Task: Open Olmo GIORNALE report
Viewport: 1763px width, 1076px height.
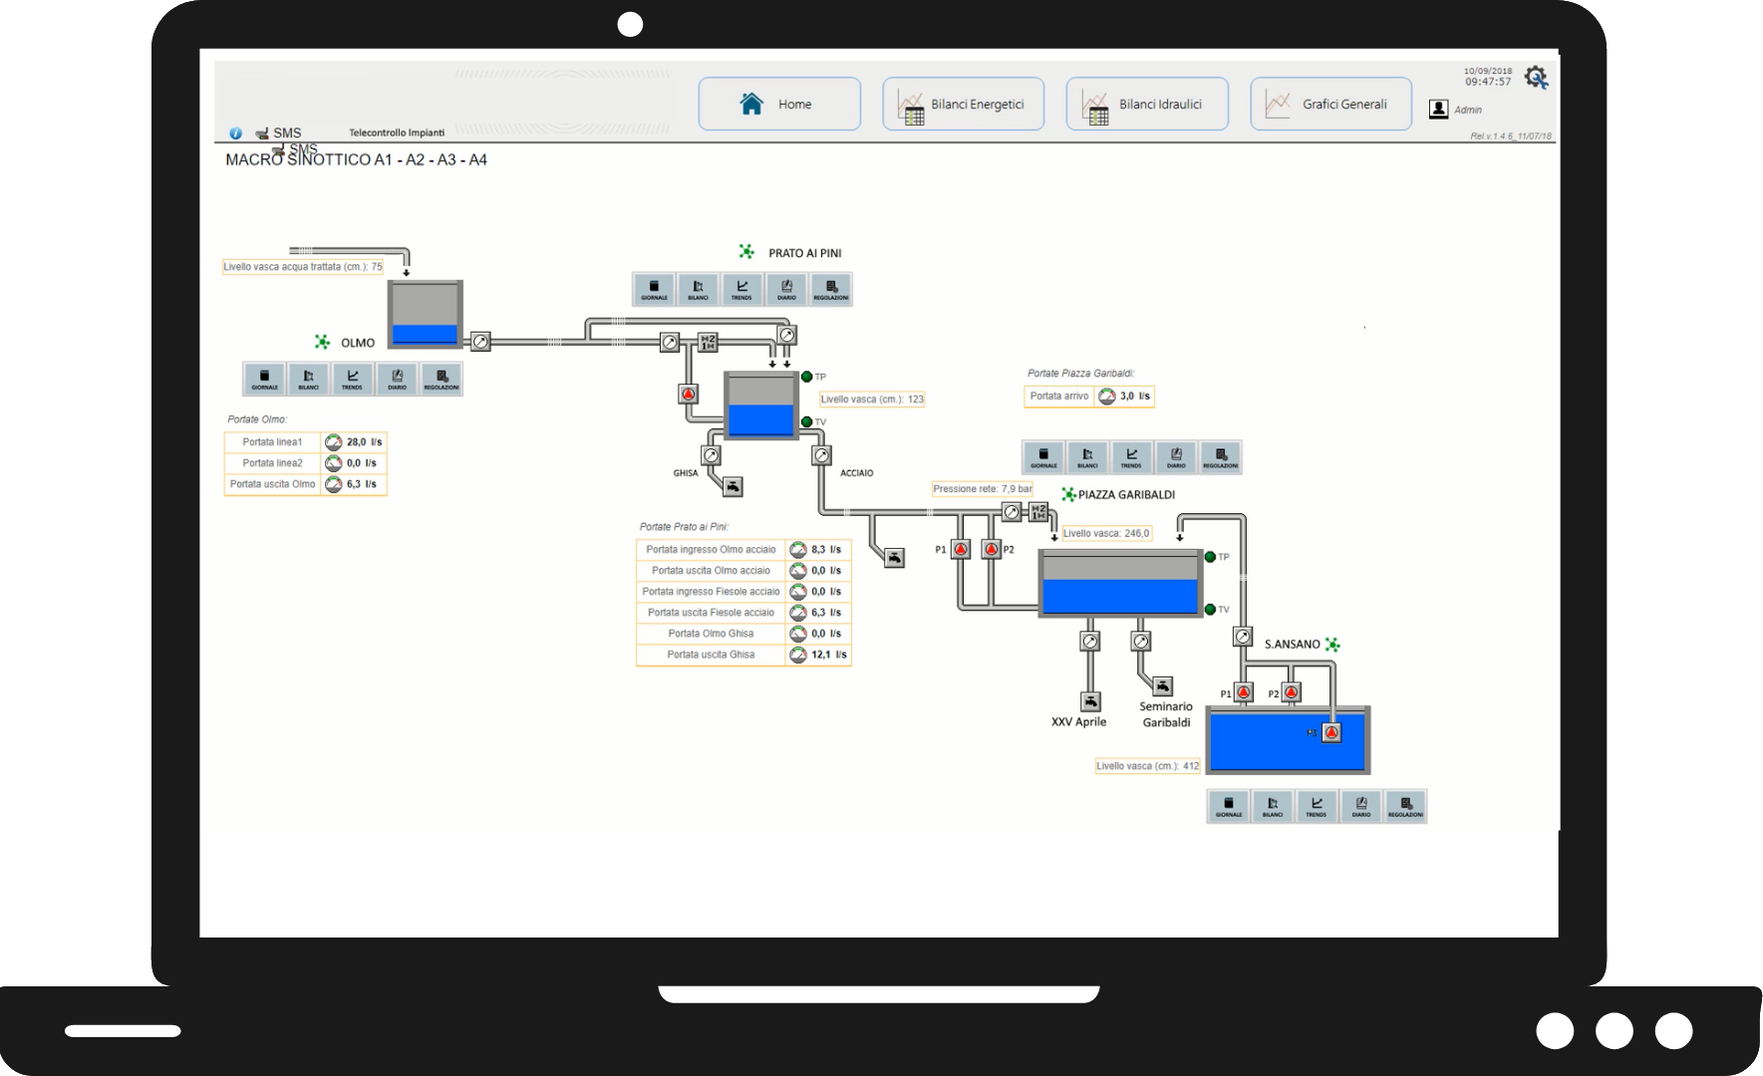Action: (265, 379)
